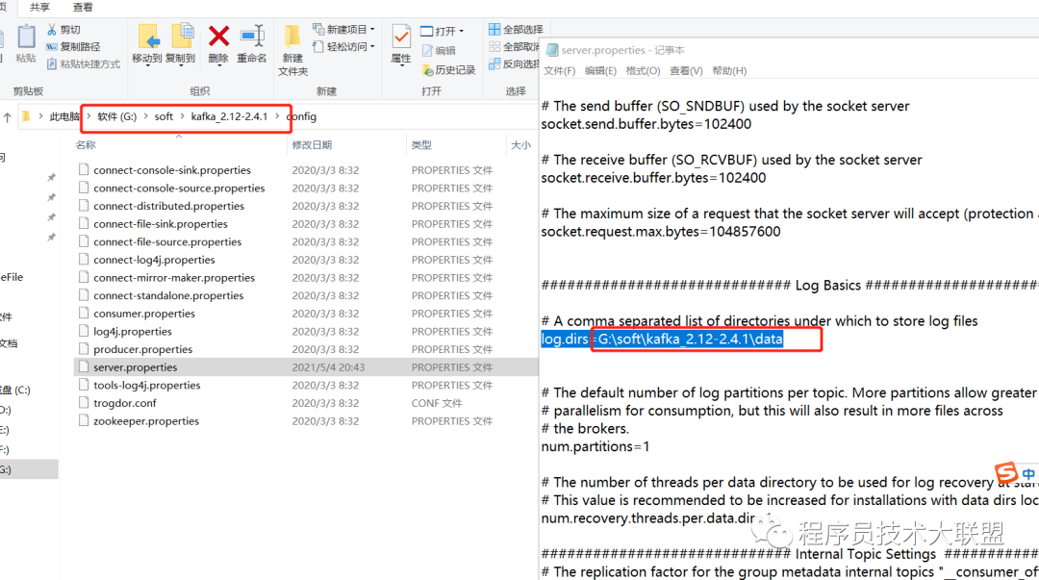Click 软件 (G:) breadcrumb in address bar
The width and height of the screenshot is (1039, 580).
click(x=116, y=116)
